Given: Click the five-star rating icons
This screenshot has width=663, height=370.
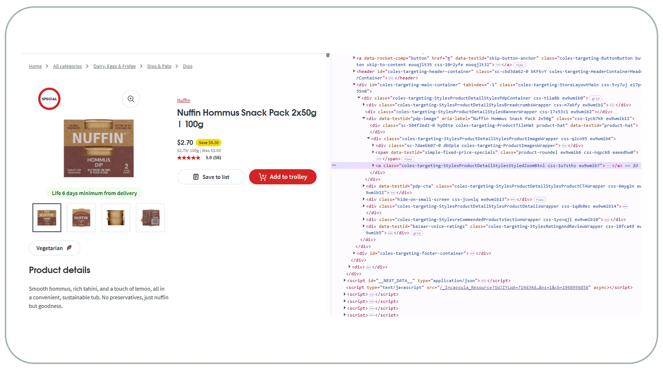Looking at the screenshot, I should pos(188,158).
